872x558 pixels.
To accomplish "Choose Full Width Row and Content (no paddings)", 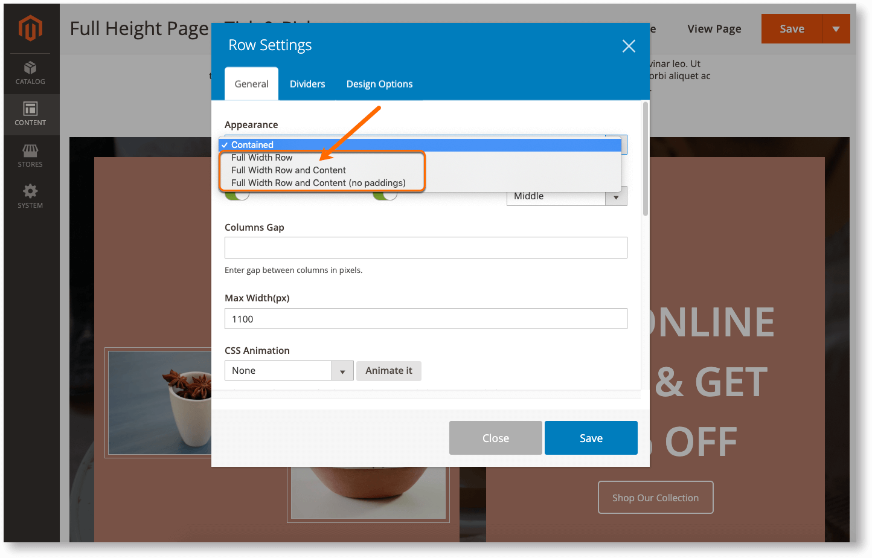I will [x=290, y=182].
